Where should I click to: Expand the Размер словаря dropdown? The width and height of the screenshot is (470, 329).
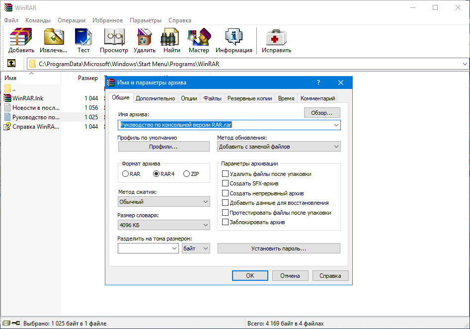click(x=164, y=225)
